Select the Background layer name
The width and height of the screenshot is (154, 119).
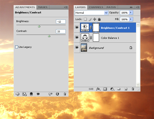[96, 48]
